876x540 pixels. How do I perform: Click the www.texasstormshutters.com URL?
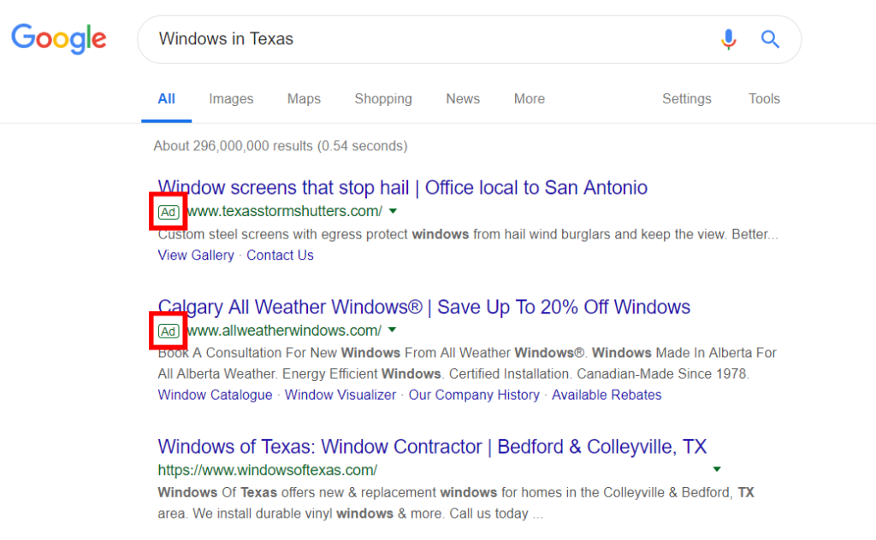(x=284, y=211)
